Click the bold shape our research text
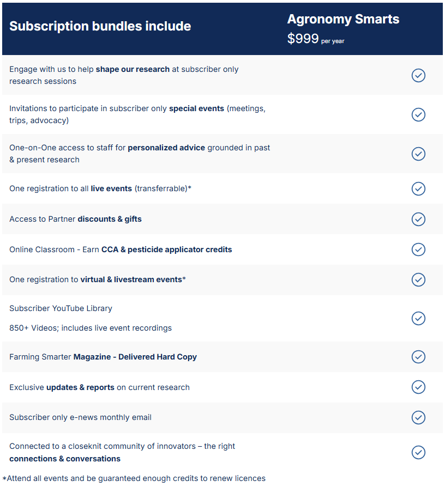 point(133,69)
